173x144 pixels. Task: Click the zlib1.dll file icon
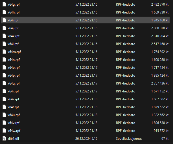tap(4, 138)
